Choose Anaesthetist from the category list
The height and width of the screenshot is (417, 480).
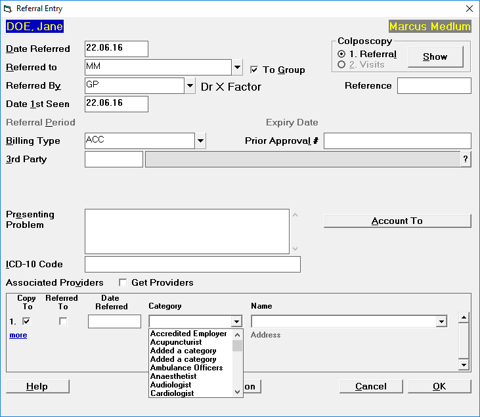173,376
